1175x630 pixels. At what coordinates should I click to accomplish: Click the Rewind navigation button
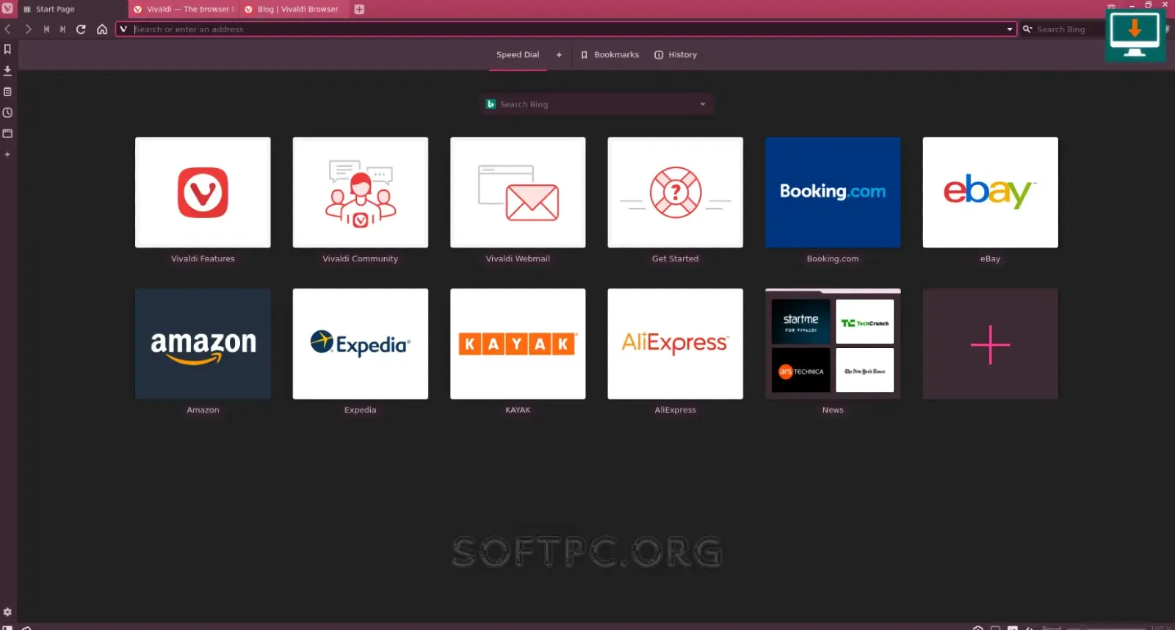coord(46,29)
